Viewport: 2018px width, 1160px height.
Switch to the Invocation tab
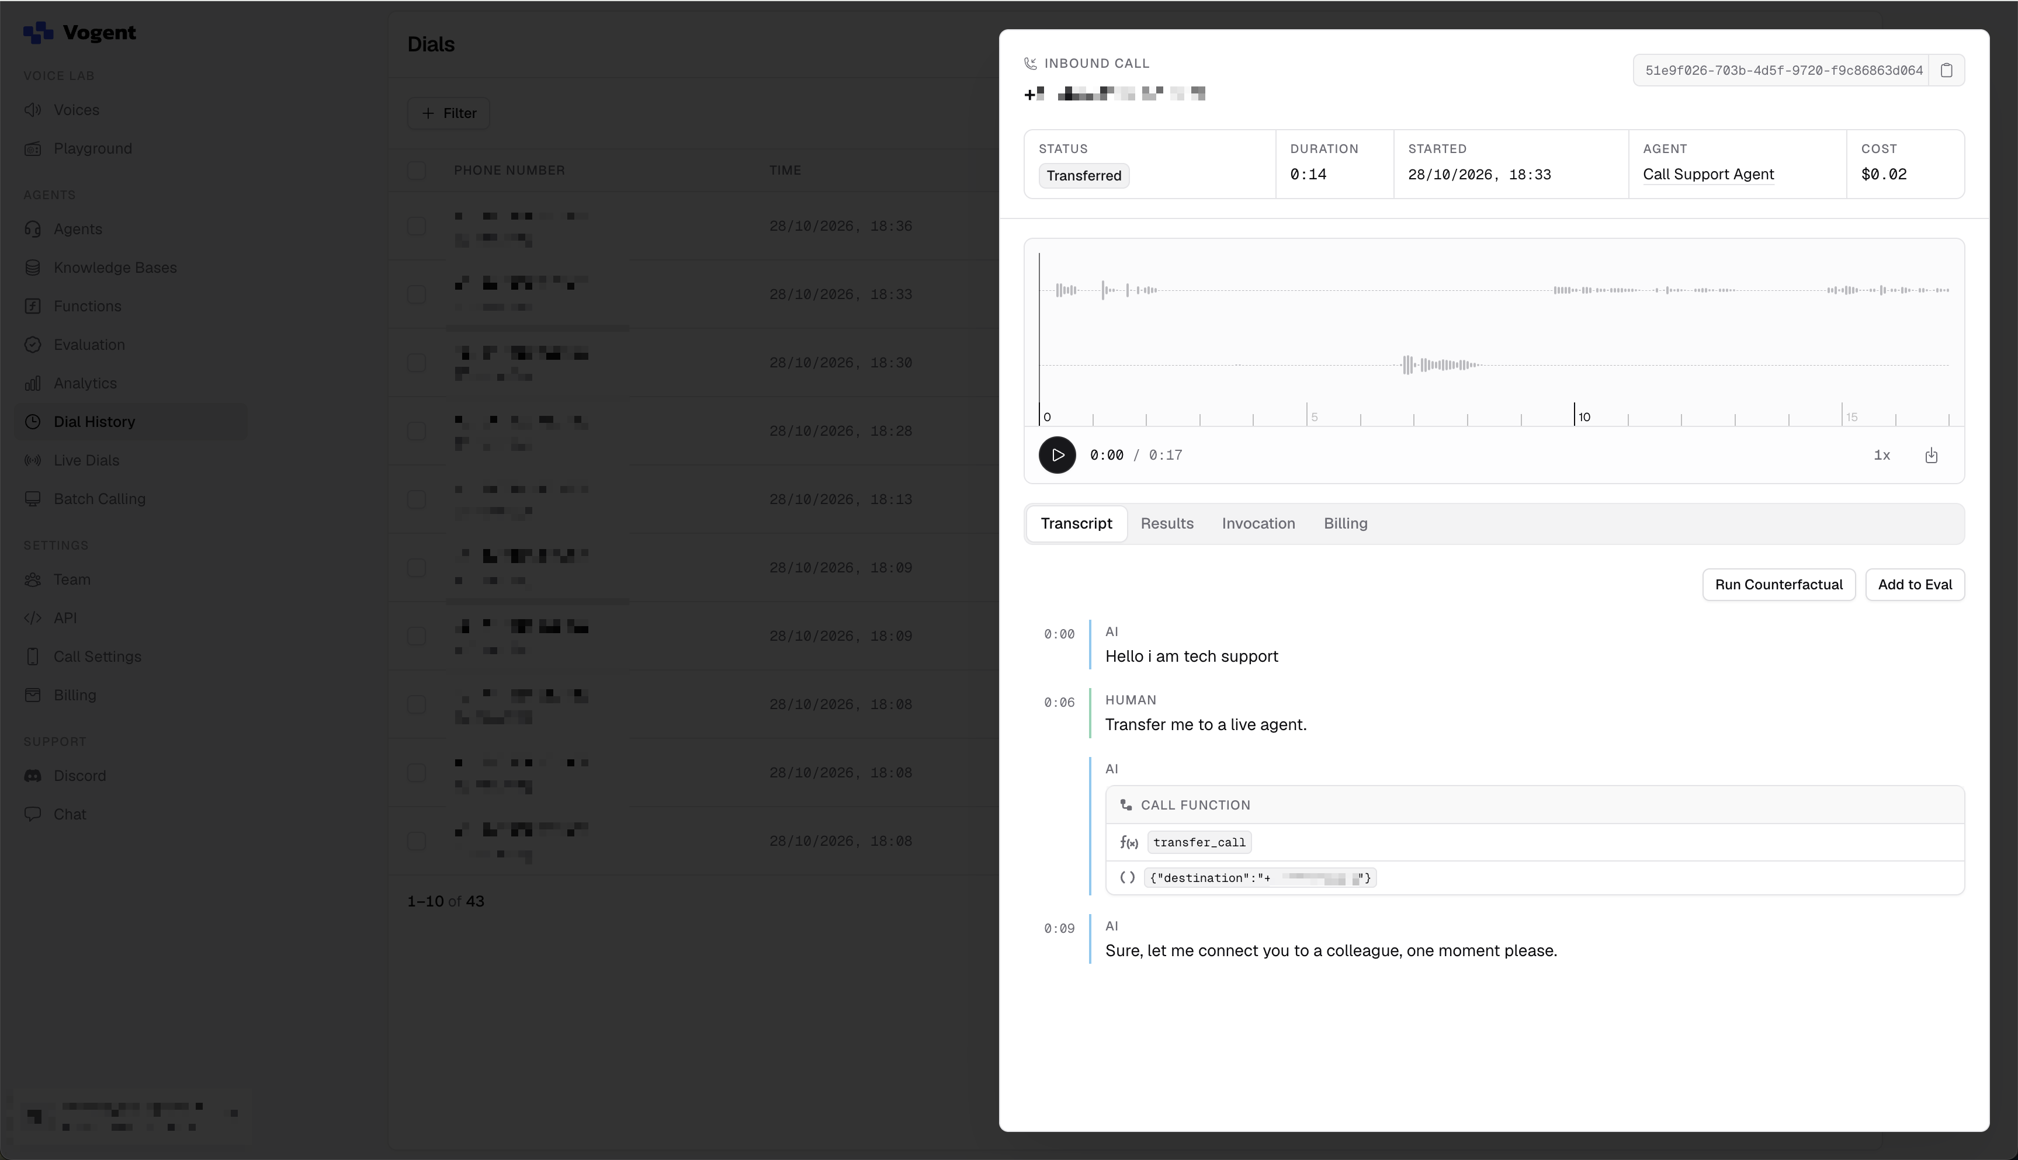pos(1258,523)
